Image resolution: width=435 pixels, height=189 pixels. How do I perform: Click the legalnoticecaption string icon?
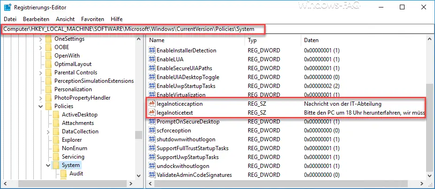152,104
